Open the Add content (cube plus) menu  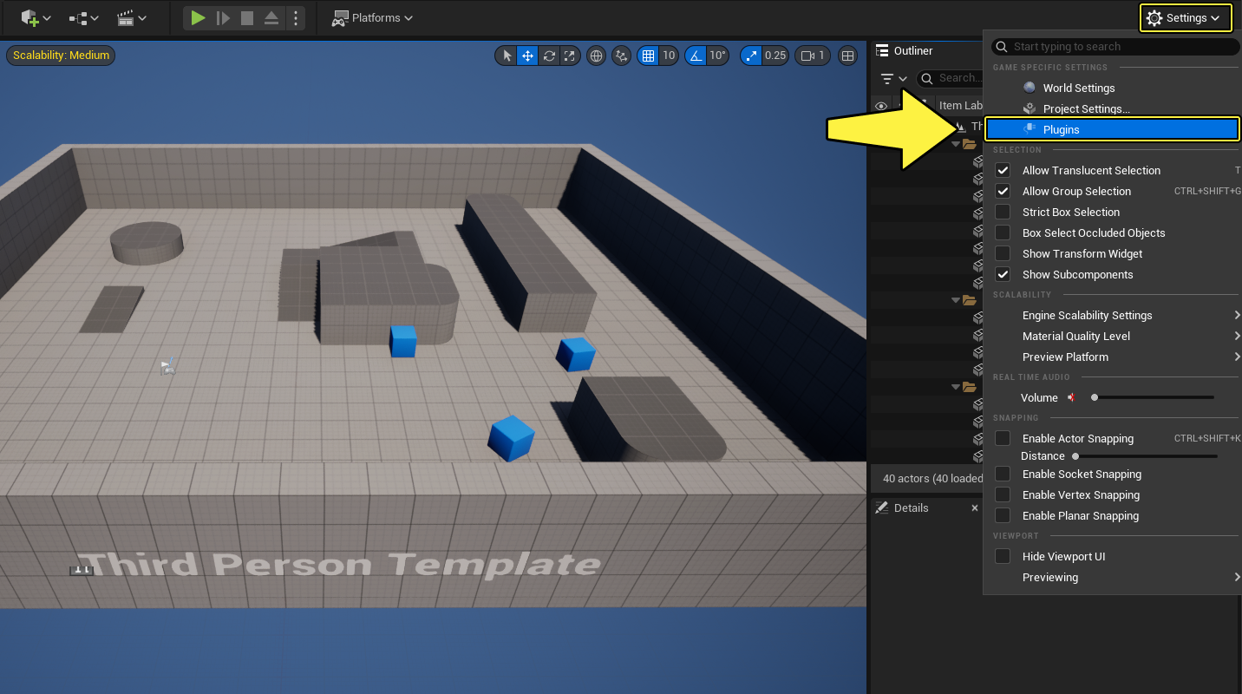click(x=35, y=17)
